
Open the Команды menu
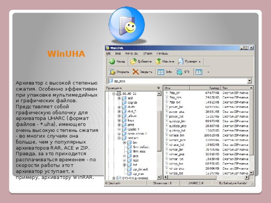click(x=132, y=53)
